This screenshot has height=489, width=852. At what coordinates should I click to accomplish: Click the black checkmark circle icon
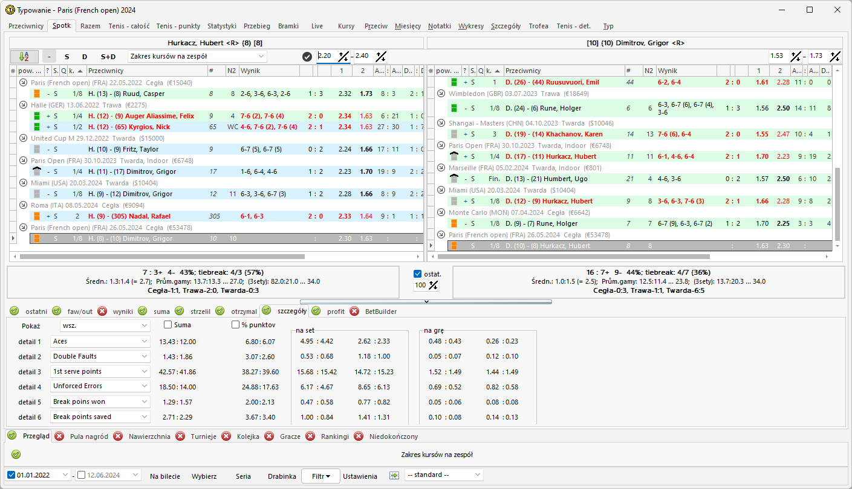[x=307, y=56]
